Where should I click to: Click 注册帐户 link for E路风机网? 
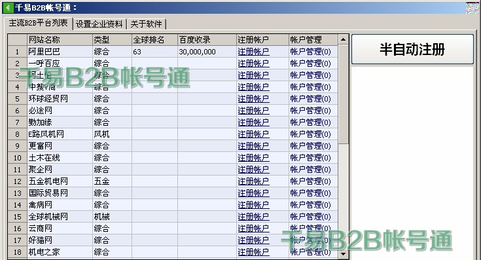coord(253,134)
